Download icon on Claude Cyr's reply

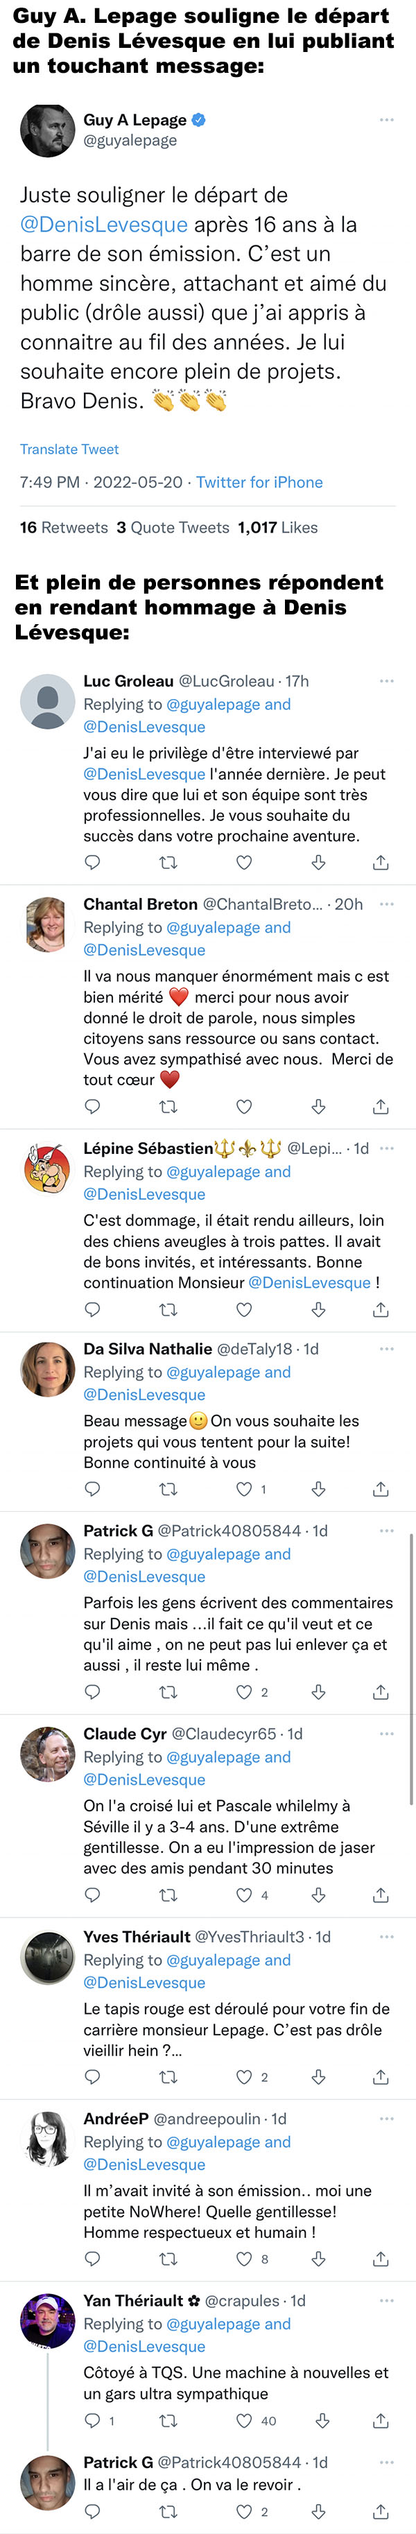(x=319, y=1895)
